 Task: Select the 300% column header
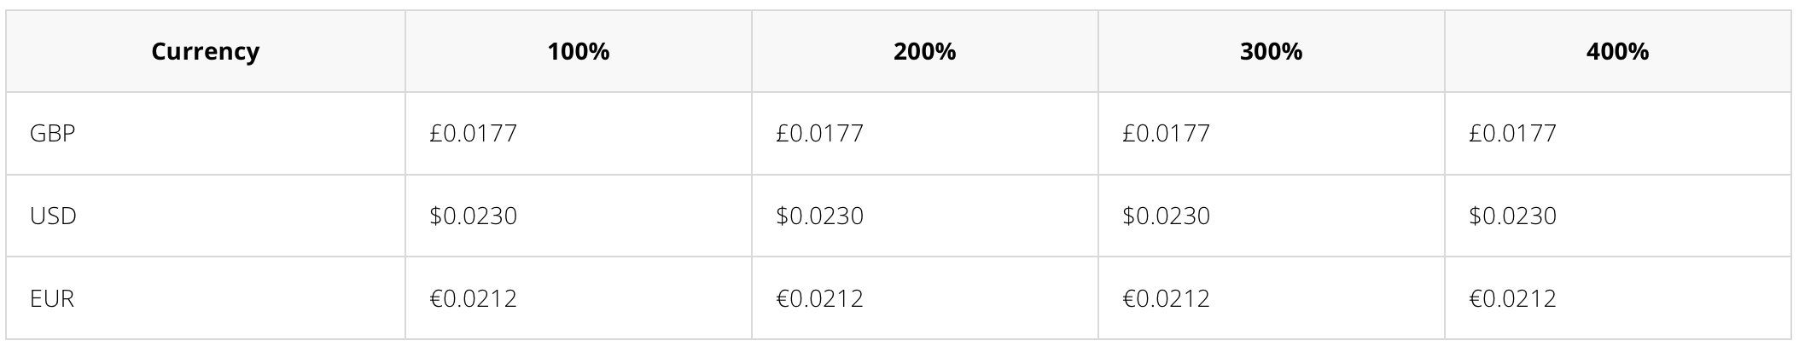[x=1271, y=52]
